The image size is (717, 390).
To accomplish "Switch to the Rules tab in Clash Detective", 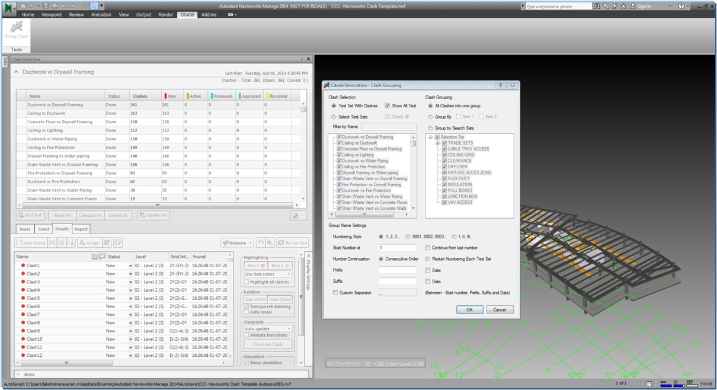I will point(25,229).
